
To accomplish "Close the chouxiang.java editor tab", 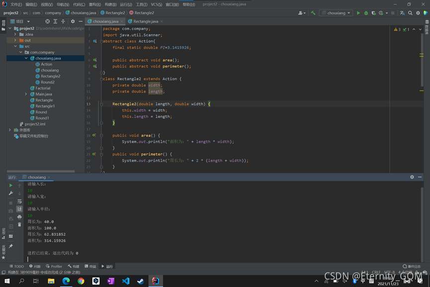I will pos(122,21).
